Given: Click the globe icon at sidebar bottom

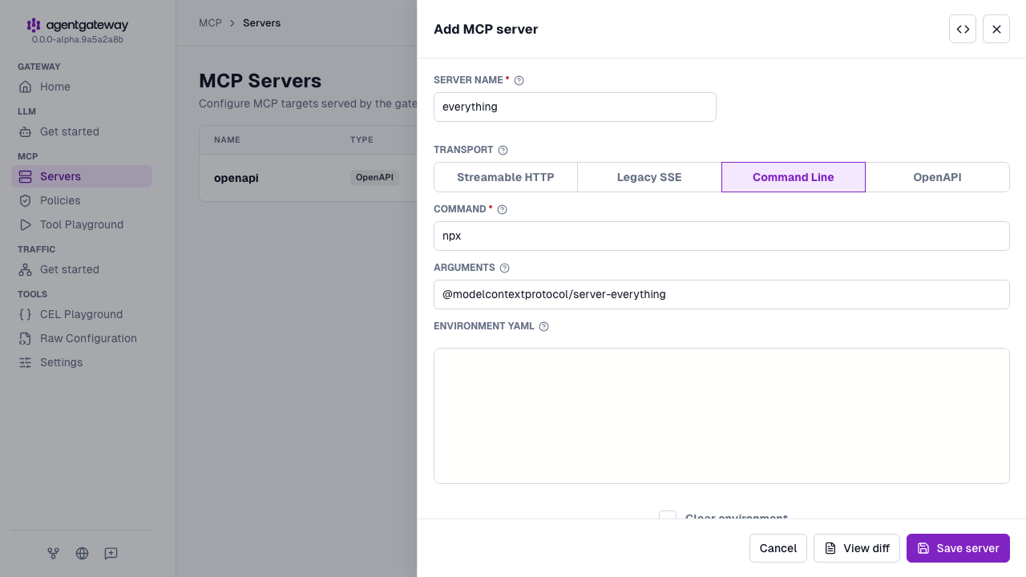Looking at the screenshot, I should coord(82,553).
